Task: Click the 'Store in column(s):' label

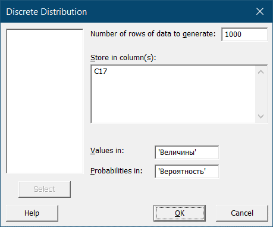Action: tap(123, 58)
